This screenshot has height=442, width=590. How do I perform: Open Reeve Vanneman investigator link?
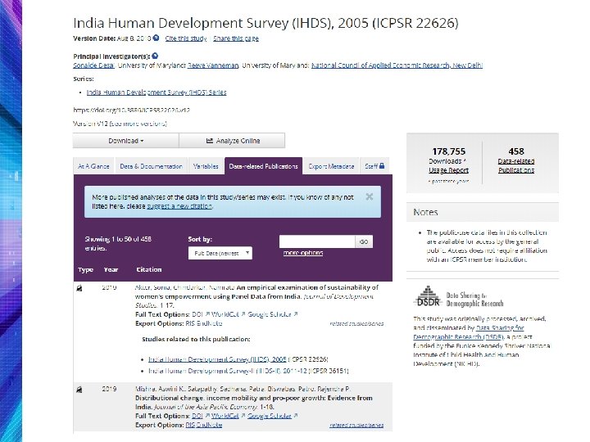213,65
